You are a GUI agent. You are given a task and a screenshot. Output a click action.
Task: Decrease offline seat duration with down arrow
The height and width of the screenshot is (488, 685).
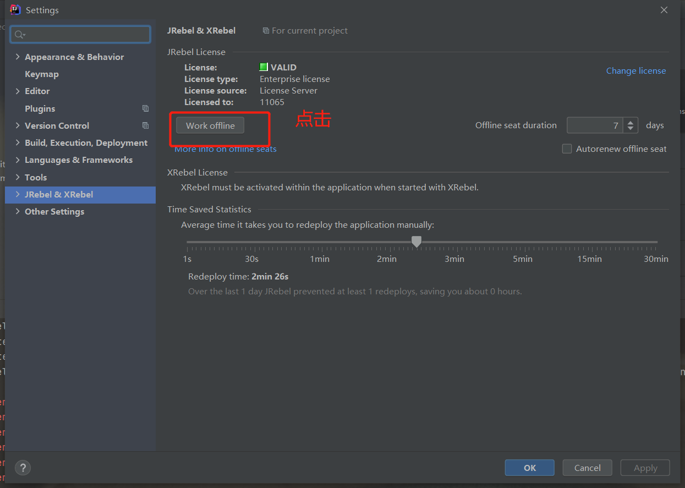(631, 129)
